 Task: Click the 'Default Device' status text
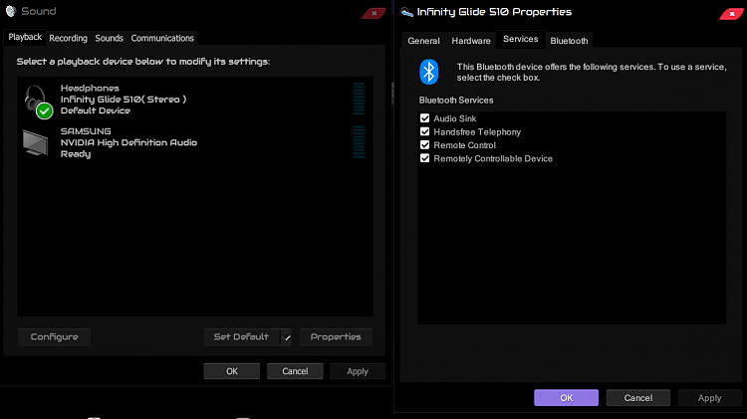96,110
